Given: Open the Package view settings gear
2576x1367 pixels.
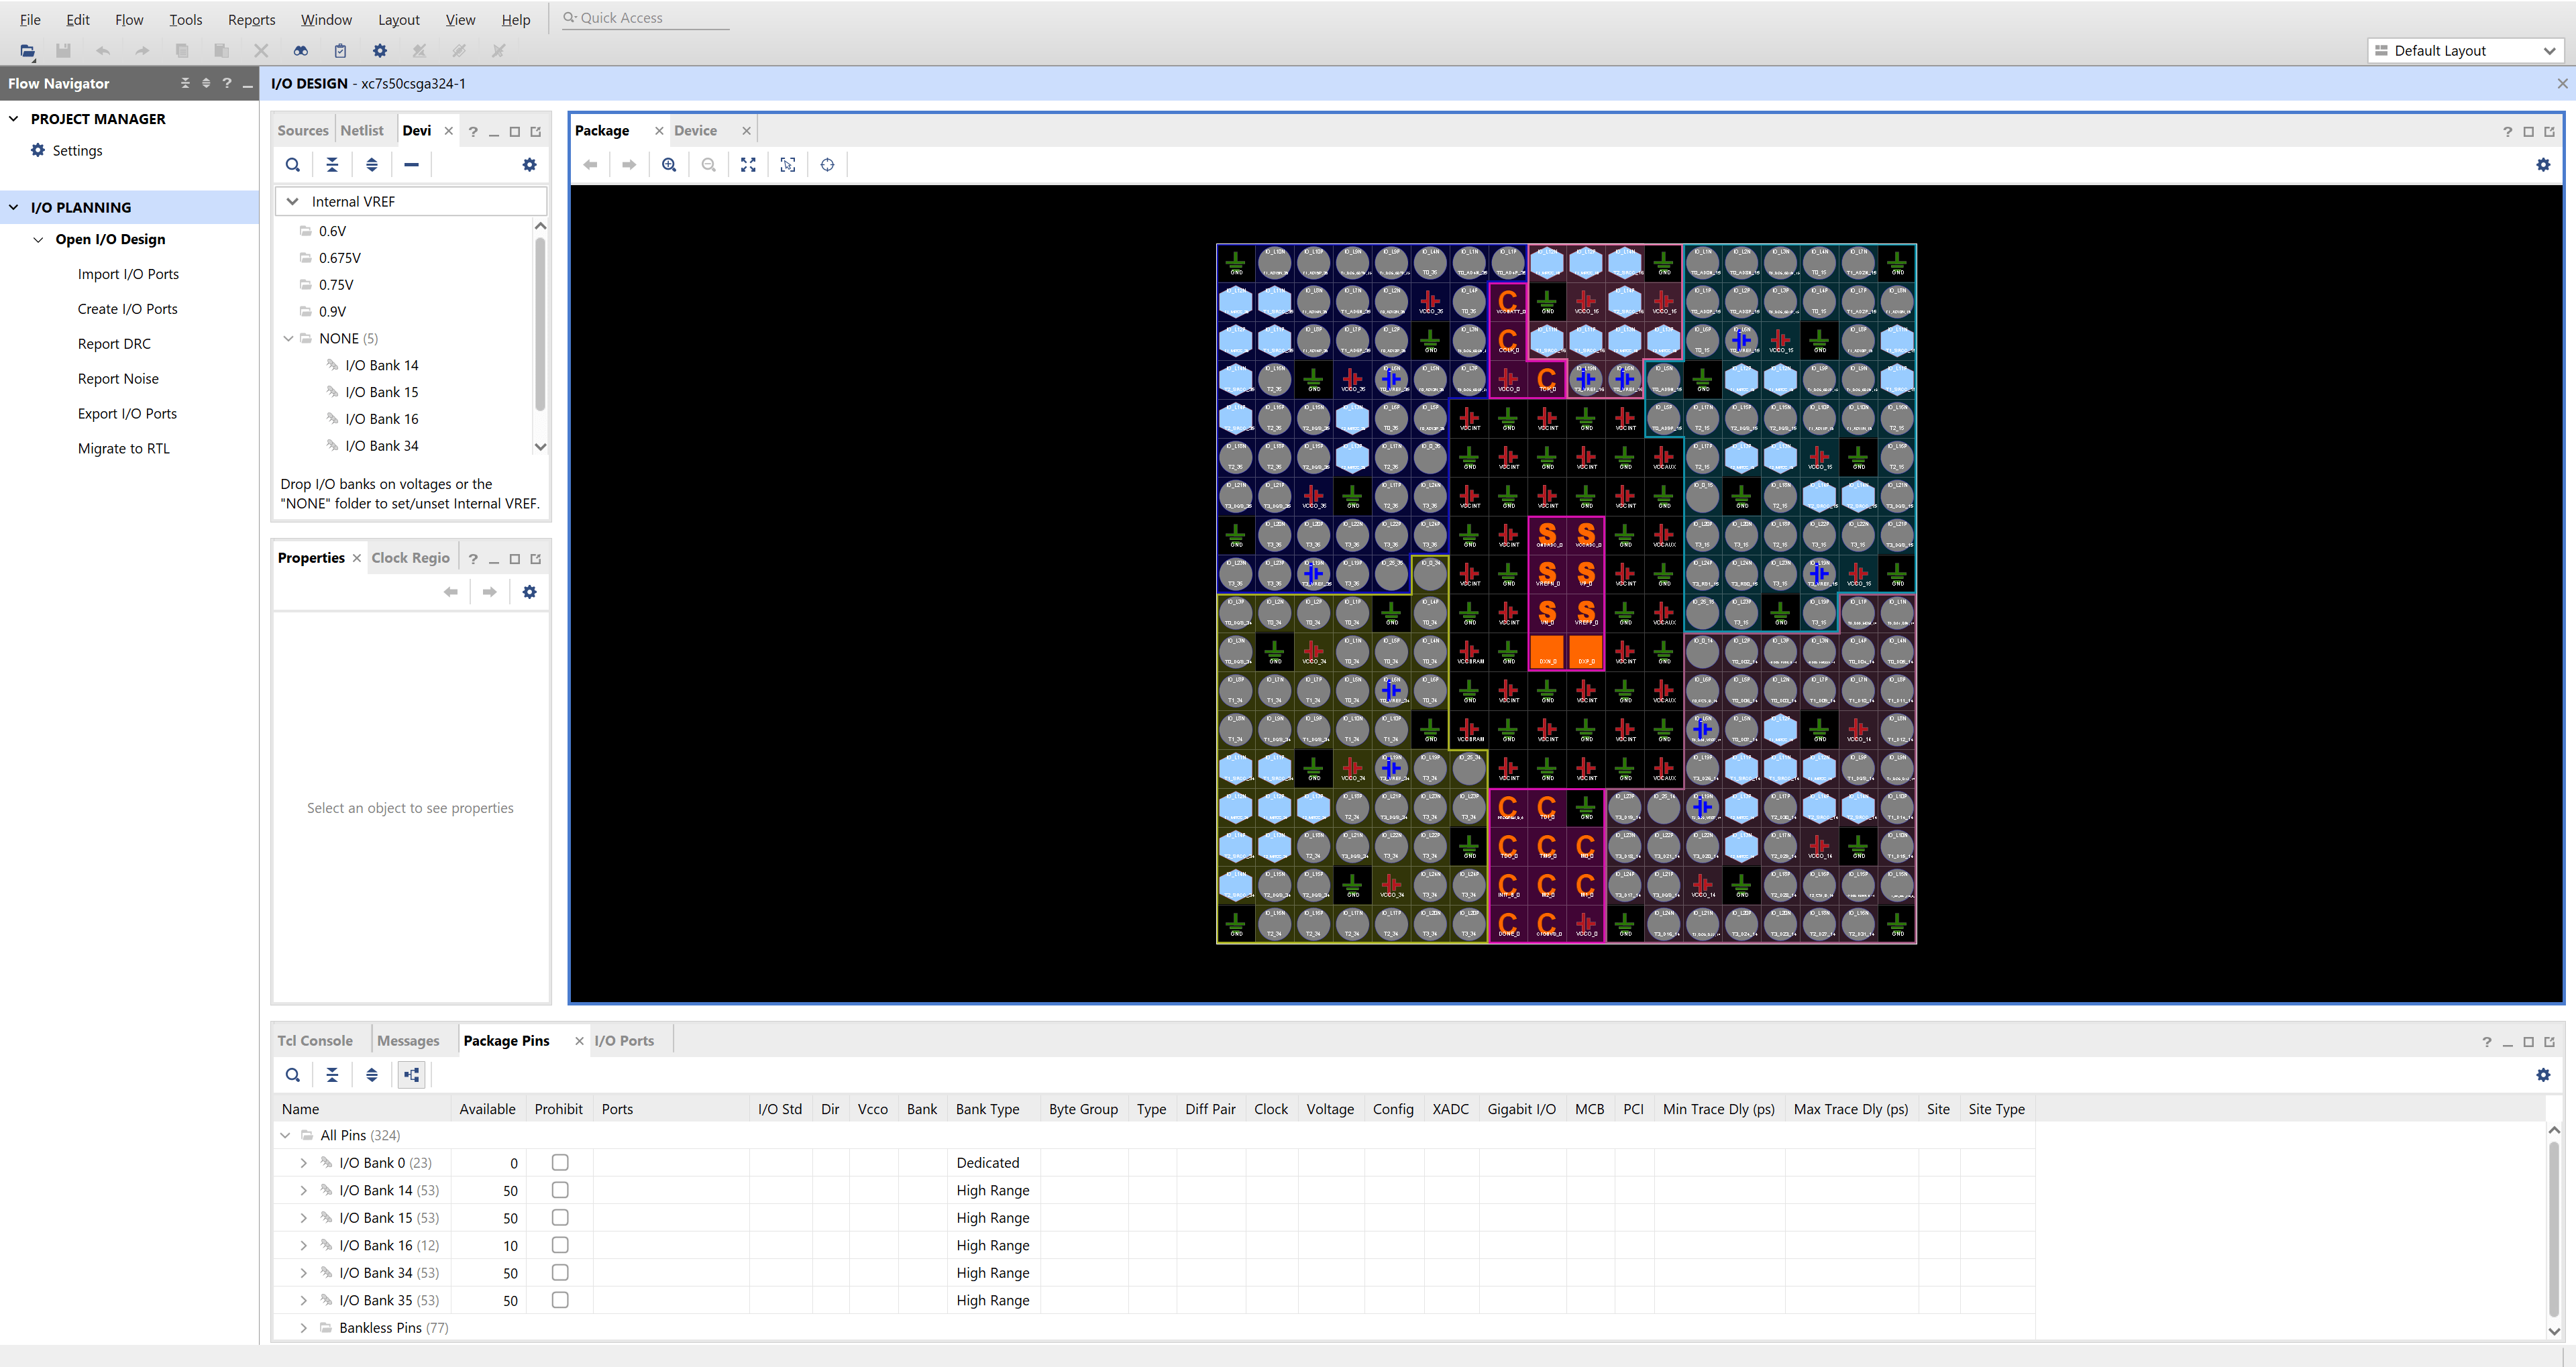Looking at the screenshot, I should click(2543, 164).
